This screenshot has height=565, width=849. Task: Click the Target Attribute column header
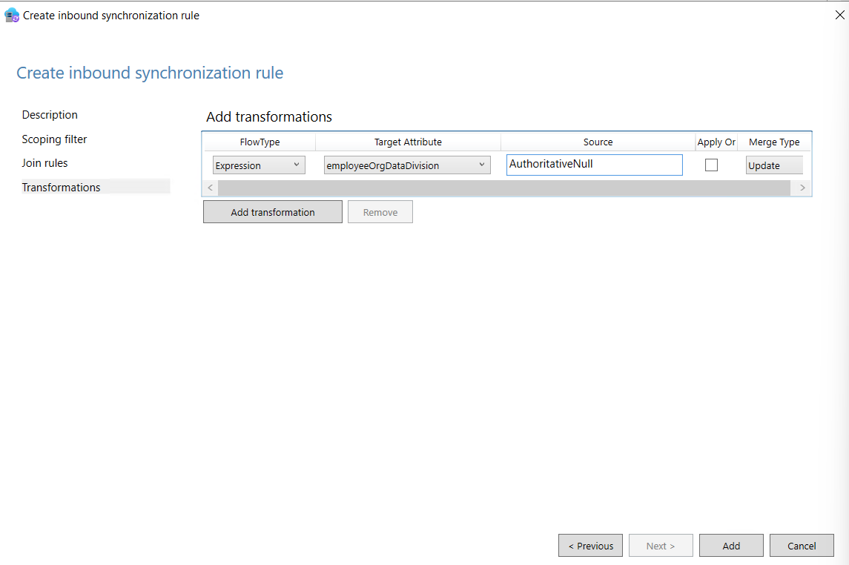[408, 142]
